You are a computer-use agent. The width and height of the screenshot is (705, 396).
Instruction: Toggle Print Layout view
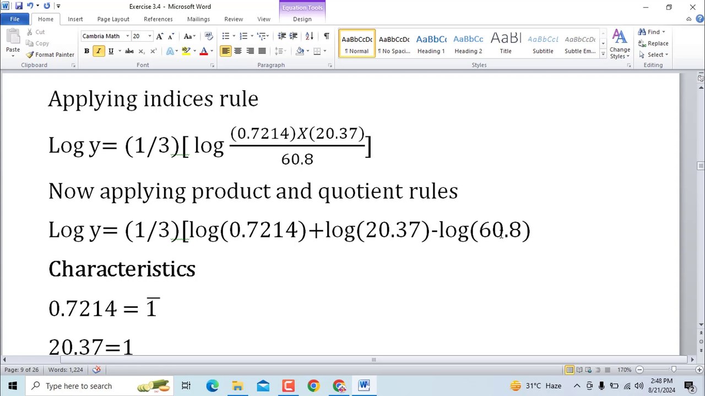click(570, 370)
